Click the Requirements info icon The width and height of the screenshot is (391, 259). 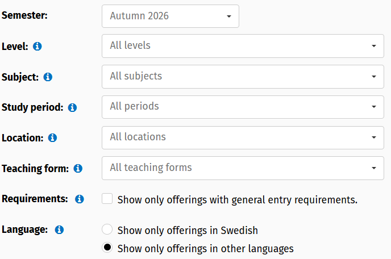pos(80,199)
